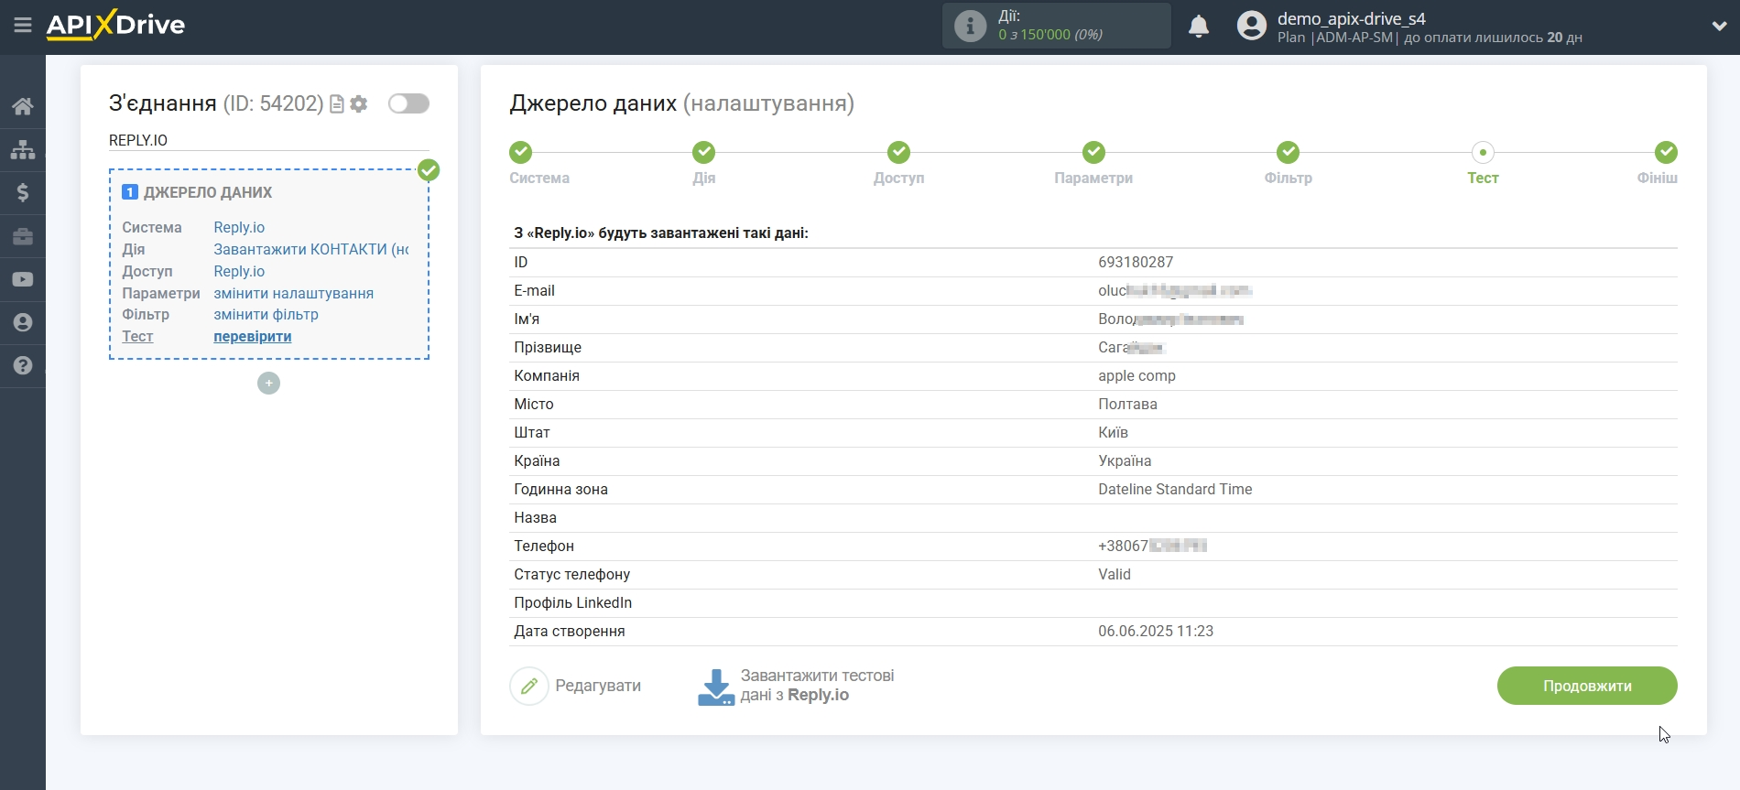Click the pencil edit icon
Screen dimensions: 1740x790
point(528,686)
